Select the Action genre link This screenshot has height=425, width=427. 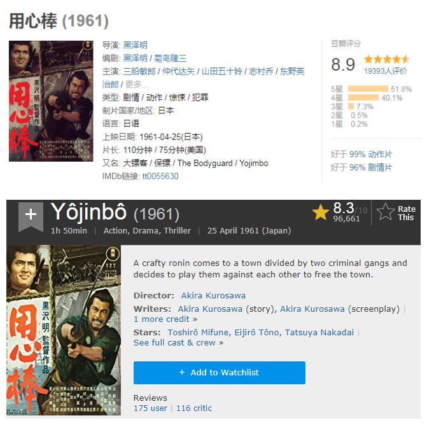coord(115,230)
